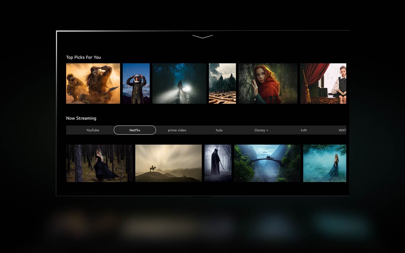Play the foggy road silhouette thumbnail
This screenshot has width=405, height=253.
tap(179, 83)
